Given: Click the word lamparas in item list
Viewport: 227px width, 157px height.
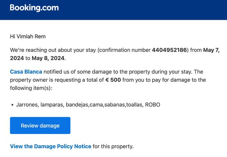Looking at the screenshot, I should 52,105.
